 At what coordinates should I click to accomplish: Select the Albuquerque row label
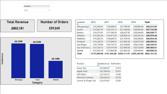[x=83, y=27]
